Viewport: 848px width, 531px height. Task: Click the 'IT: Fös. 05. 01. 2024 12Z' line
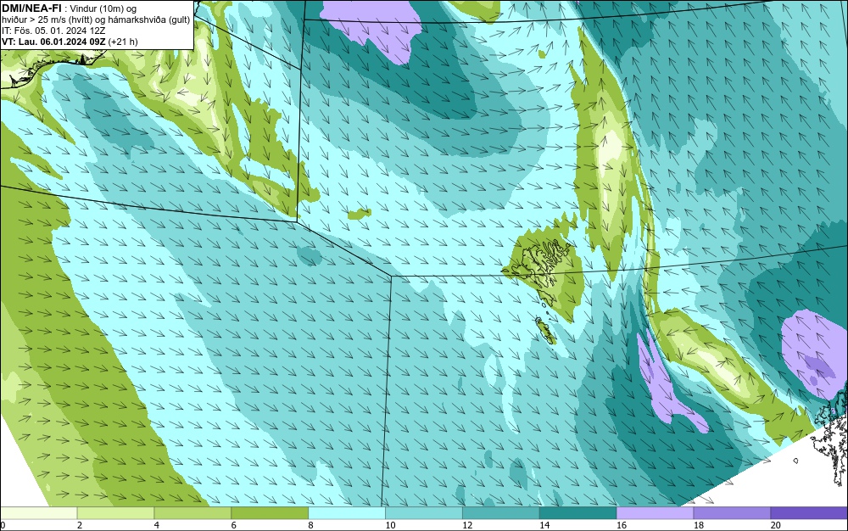53,31
